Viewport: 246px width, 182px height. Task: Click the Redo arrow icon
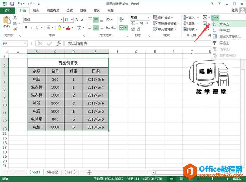30,3
